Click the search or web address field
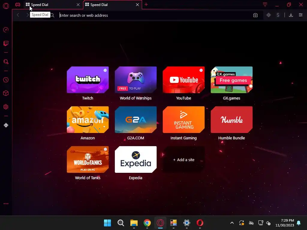This screenshot has height=230, width=307. tap(155, 15)
